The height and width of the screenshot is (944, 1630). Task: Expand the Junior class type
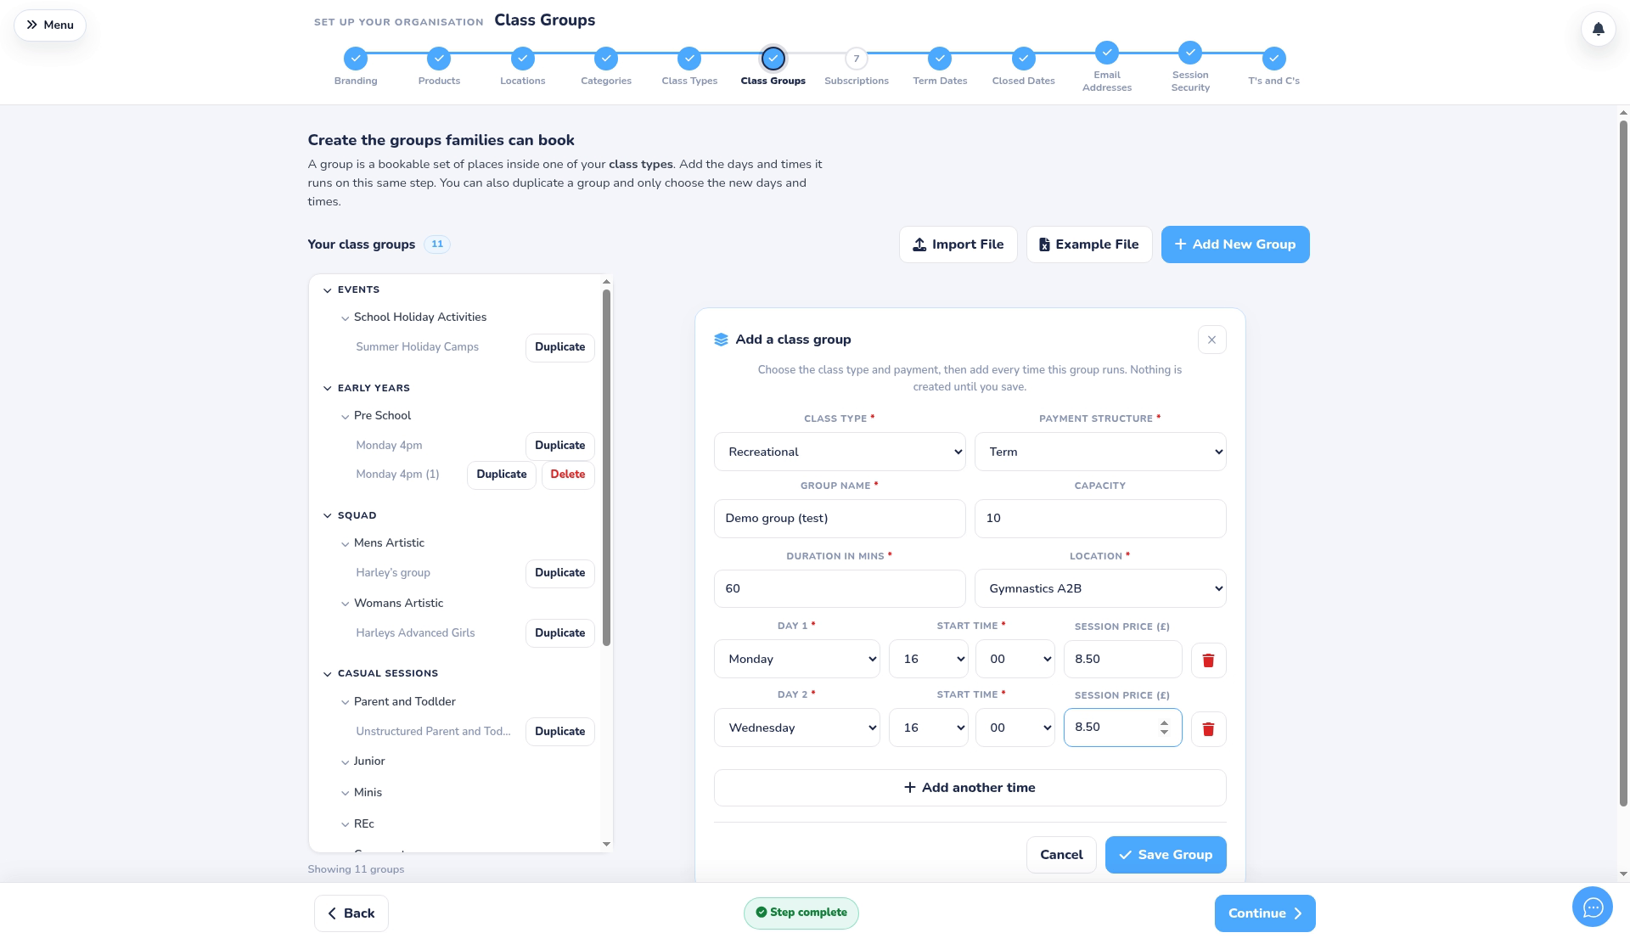click(346, 762)
